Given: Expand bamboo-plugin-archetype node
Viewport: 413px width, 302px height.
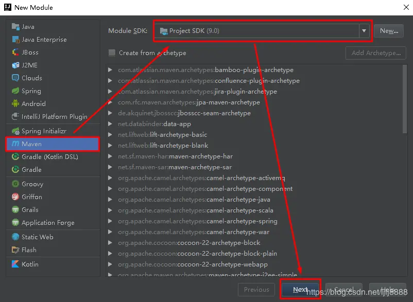Looking at the screenshot, I should [110, 70].
